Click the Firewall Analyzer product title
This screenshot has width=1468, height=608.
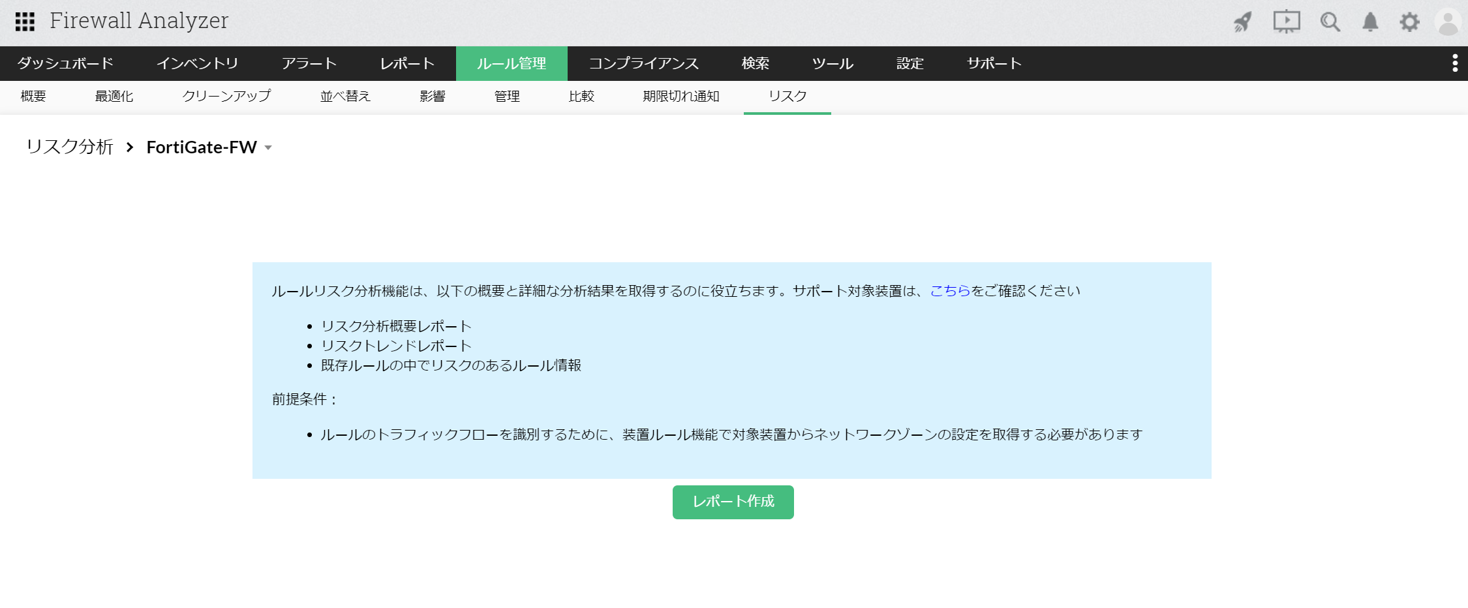[139, 21]
